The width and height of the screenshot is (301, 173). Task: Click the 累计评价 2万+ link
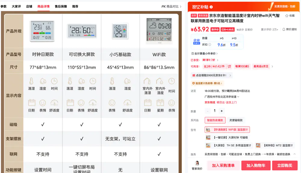tap(269, 29)
